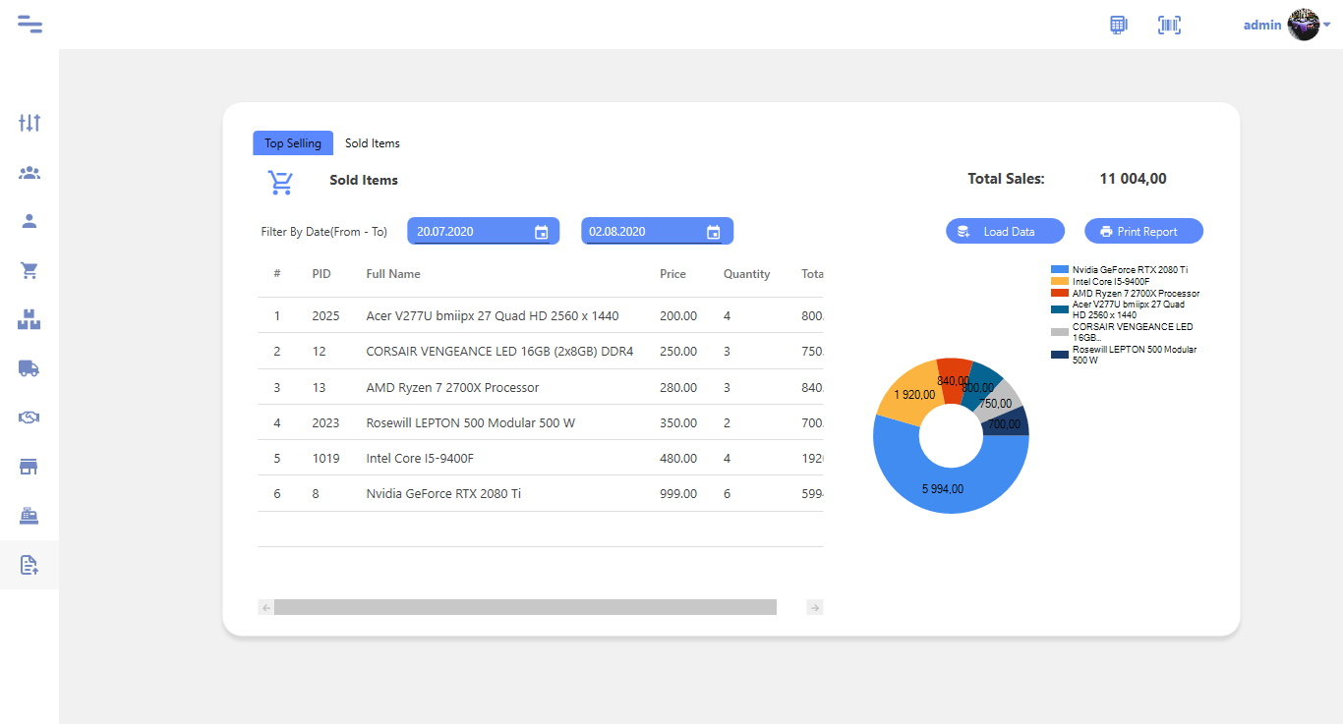This screenshot has height=724, width=1343.
Task: Select the CORSAIR VENGEANCE LED 16GB row
Action: [540, 352]
